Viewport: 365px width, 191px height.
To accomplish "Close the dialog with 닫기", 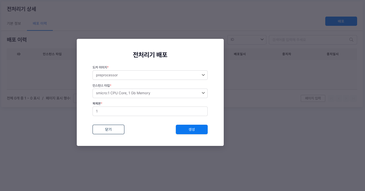I will point(108,130).
